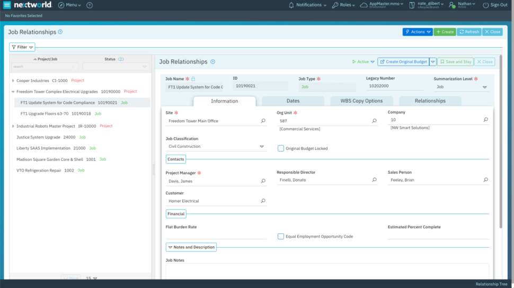Click the Customer lookup search icon
This screenshot has width=514, height=288.
[x=263, y=201]
